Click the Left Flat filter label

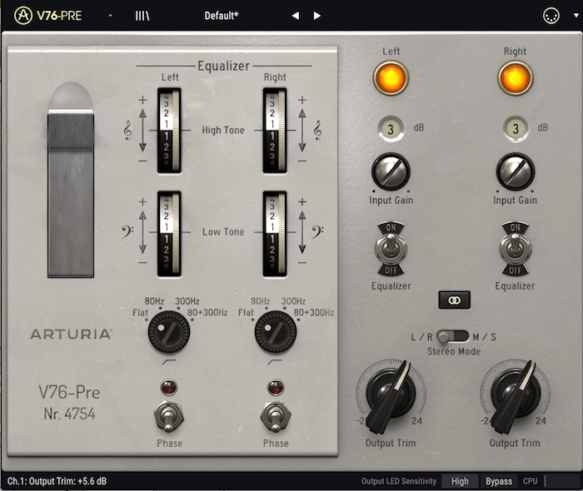point(140,313)
